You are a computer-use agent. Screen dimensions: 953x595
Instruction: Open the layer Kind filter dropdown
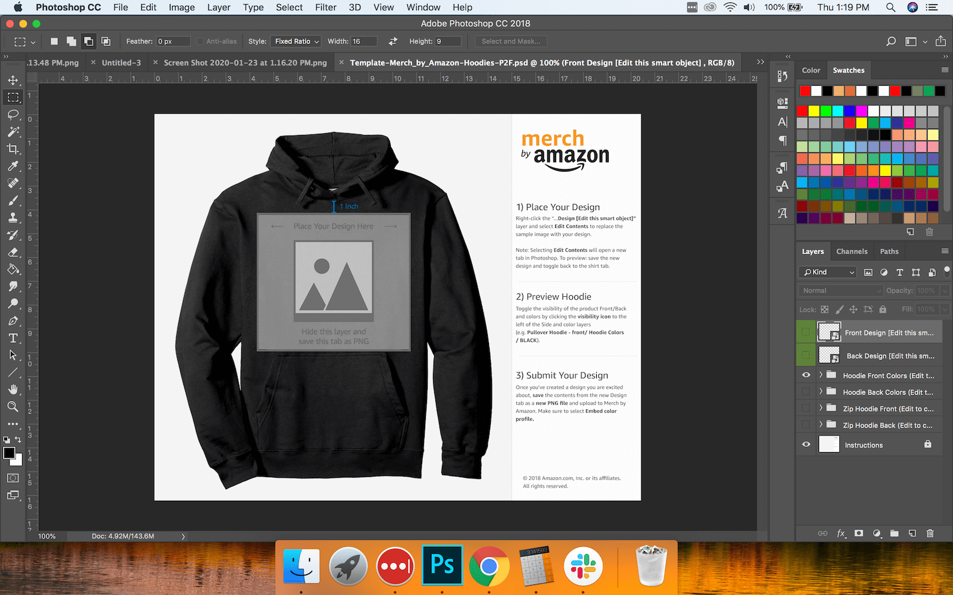[828, 272]
